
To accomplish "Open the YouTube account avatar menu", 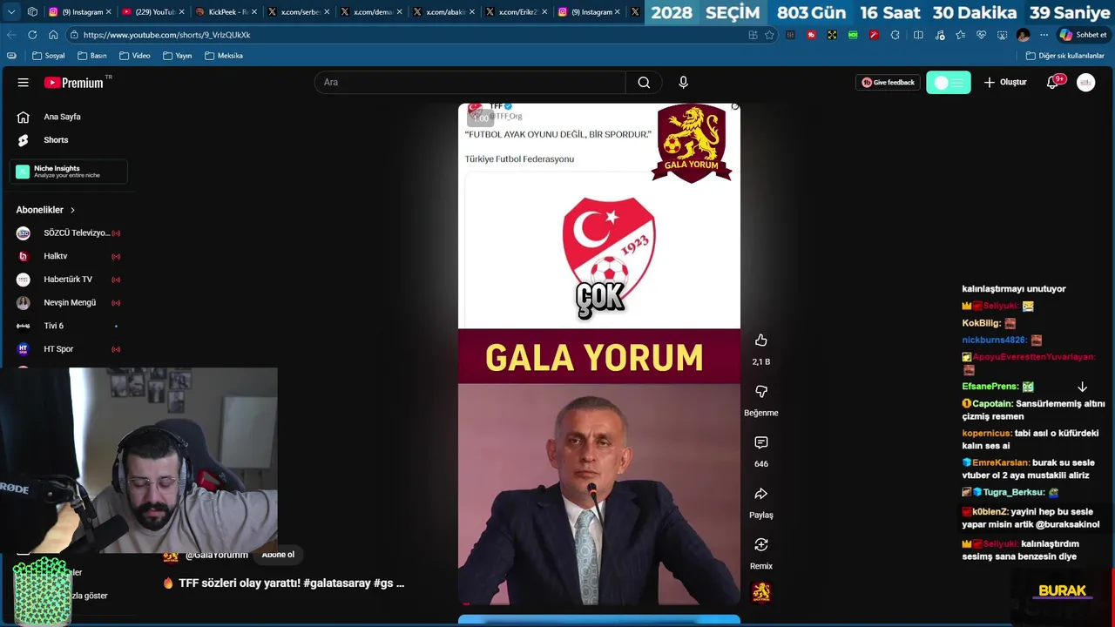I will point(1085,83).
